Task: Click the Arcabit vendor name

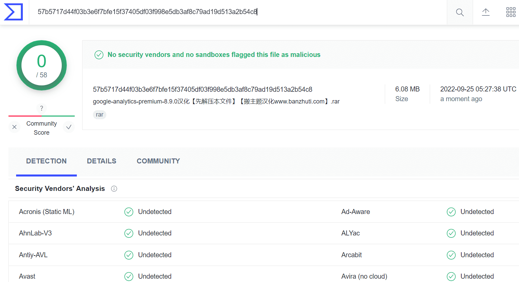Action: click(352, 255)
